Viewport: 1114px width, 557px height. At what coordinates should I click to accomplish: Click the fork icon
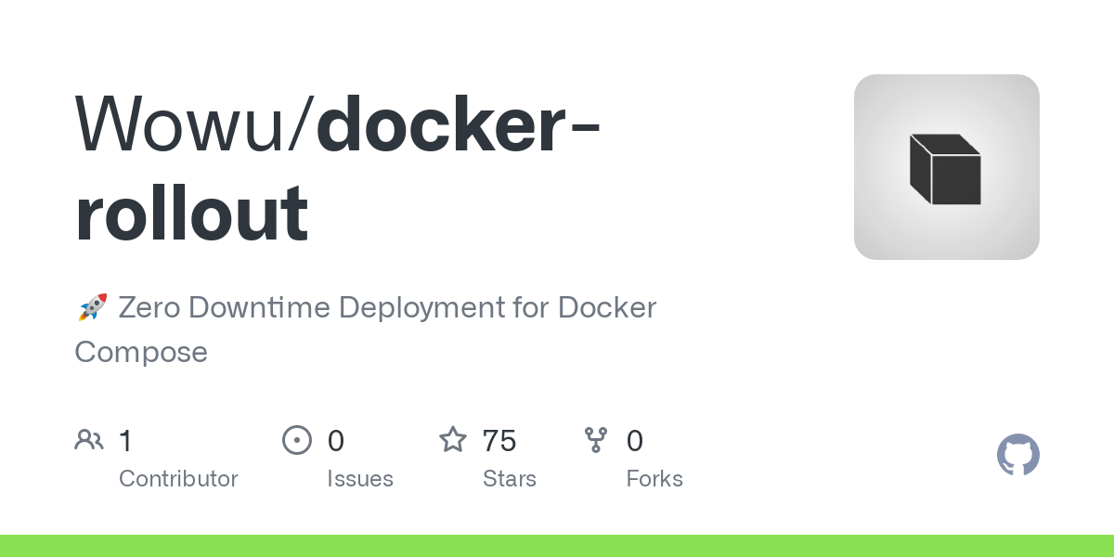point(596,440)
